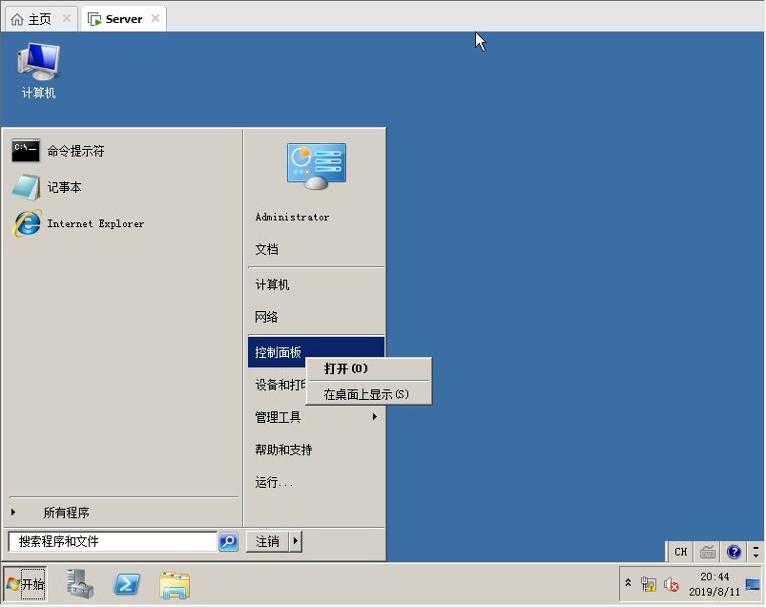Open 设备和打印机 in the Start menu
The image size is (766, 608).
pos(280,385)
